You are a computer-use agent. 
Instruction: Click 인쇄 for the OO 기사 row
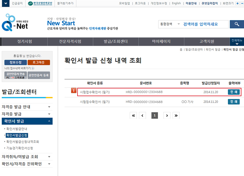tap(233, 102)
